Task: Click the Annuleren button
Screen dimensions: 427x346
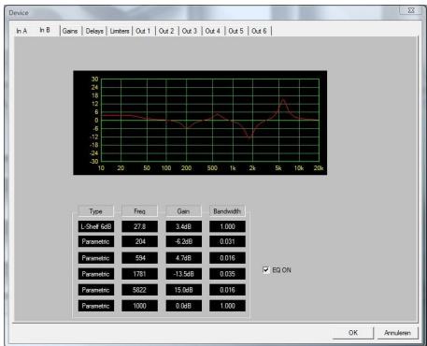Action: [x=397, y=333]
